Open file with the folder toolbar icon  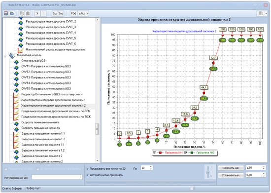click(12, 13)
